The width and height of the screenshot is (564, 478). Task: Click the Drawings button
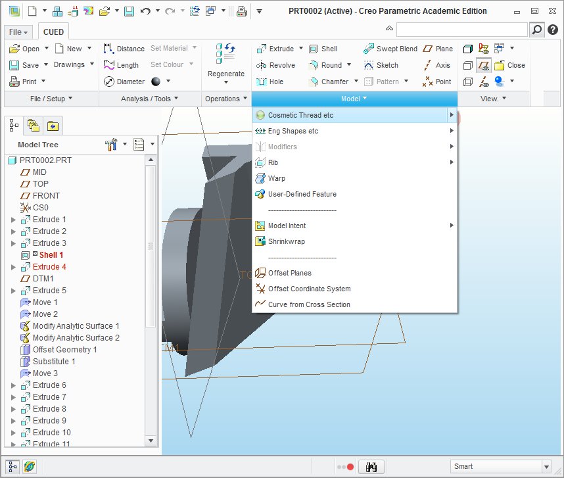[69, 64]
